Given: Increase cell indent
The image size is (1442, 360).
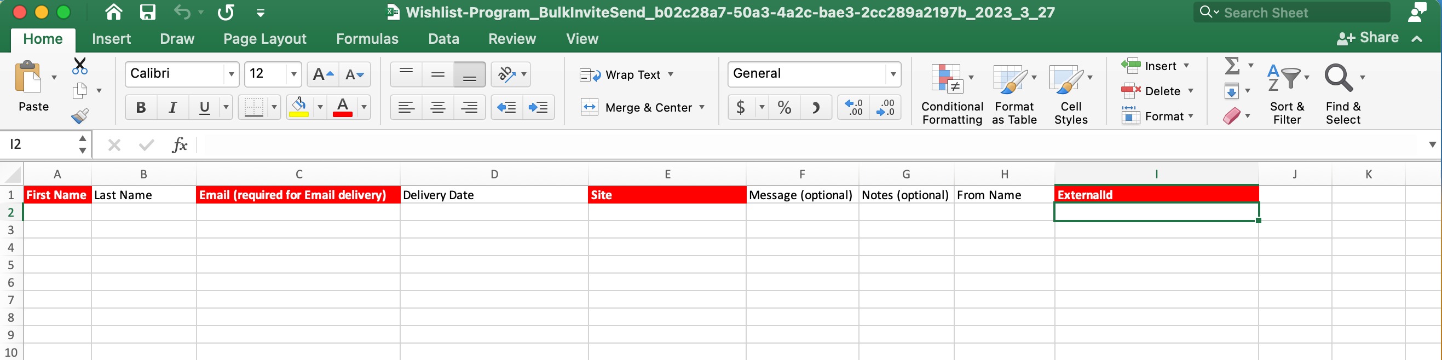Looking at the screenshot, I should tap(539, 107).
